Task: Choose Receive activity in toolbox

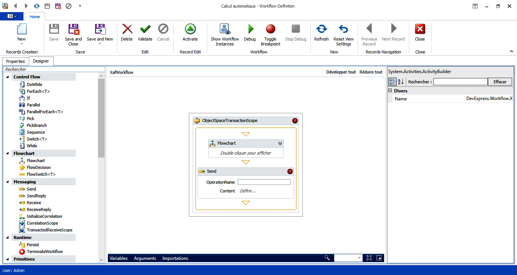Action: pyautogui.click(x=30, y=203)
